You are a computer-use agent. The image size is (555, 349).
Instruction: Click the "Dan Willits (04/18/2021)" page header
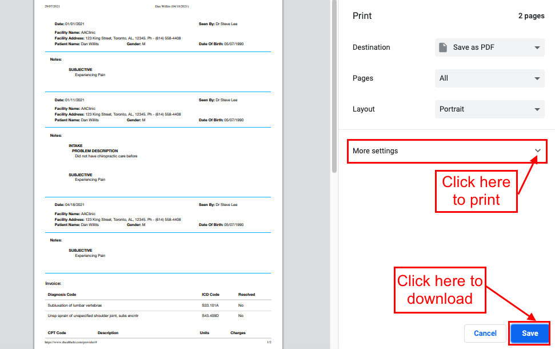pyautogui.click(x=172, y=6)
